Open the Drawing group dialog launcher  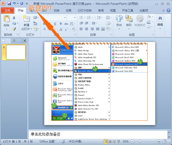(153, 35)
